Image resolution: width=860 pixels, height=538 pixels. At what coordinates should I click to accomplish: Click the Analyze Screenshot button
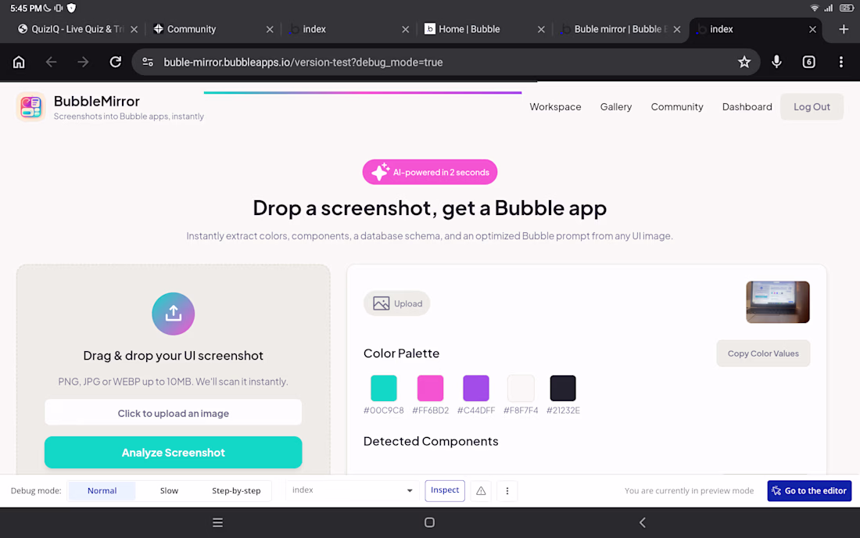174,453
